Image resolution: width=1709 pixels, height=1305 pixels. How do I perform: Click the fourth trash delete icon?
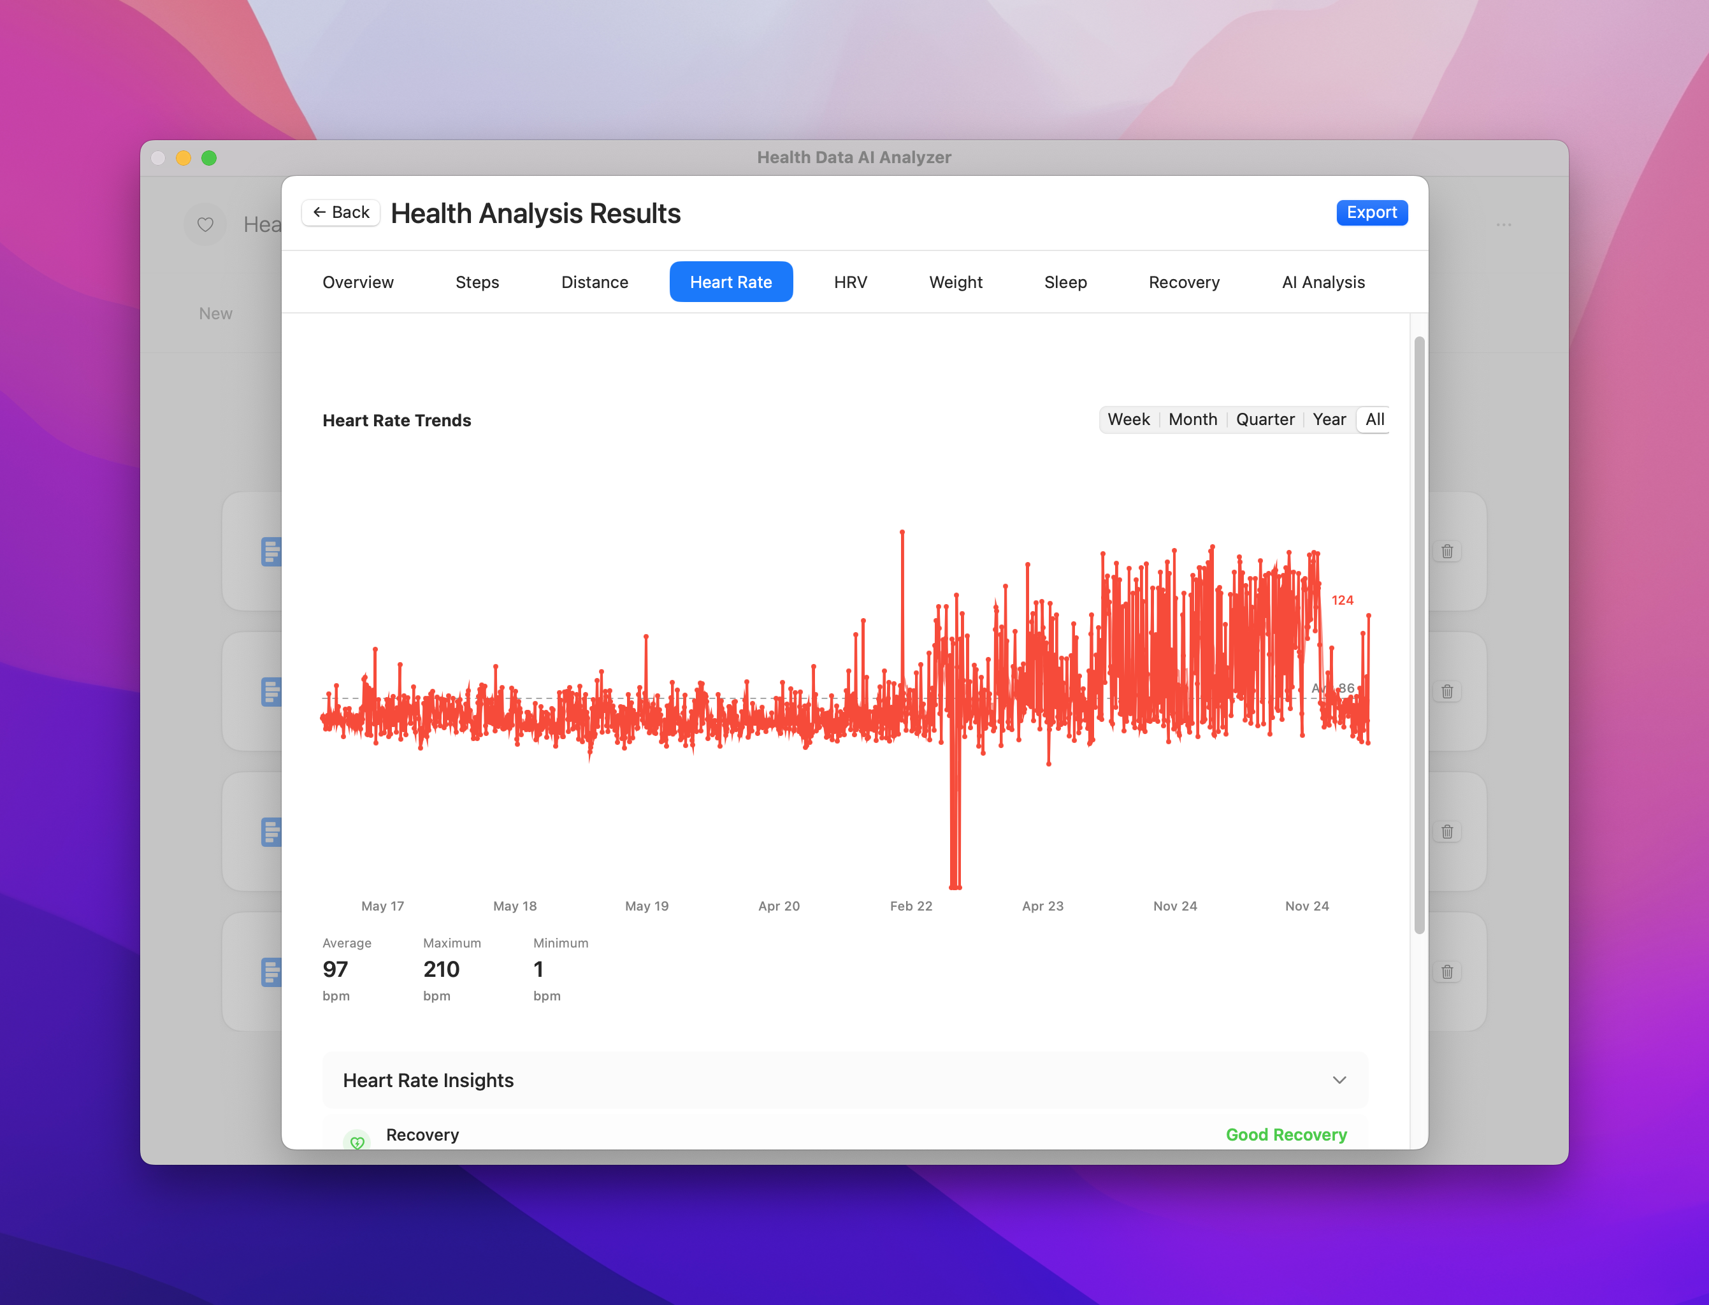coord(1447,972)
